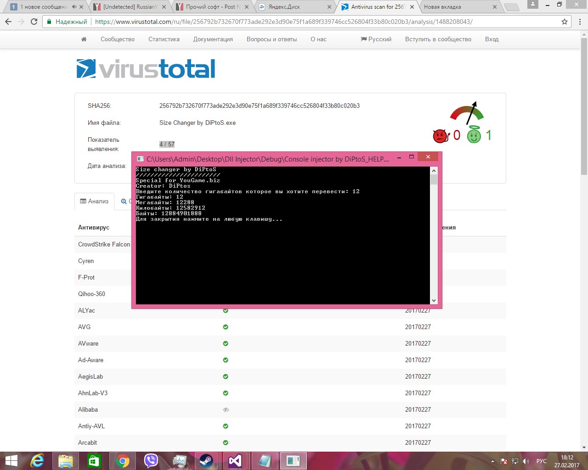Screen dimensions: 588x470
Task: Open Visual Studio from the taskbar
Action: (x=235, y=460)
